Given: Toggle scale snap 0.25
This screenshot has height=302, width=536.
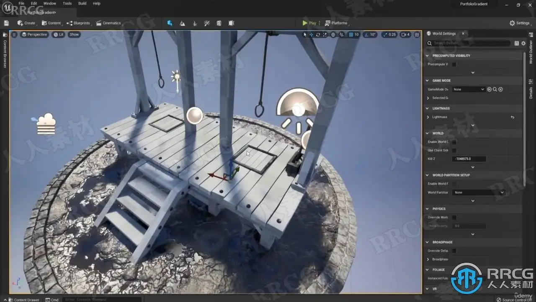Looking at the screenshot, I should 389,34.
